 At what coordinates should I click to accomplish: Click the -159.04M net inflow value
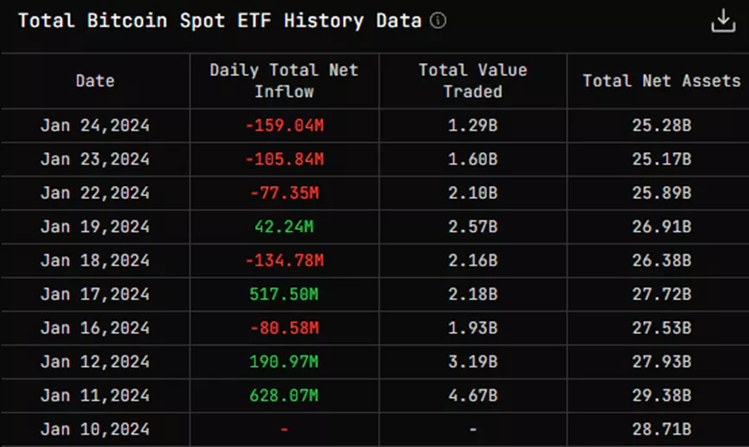click(x=284, y=125)
